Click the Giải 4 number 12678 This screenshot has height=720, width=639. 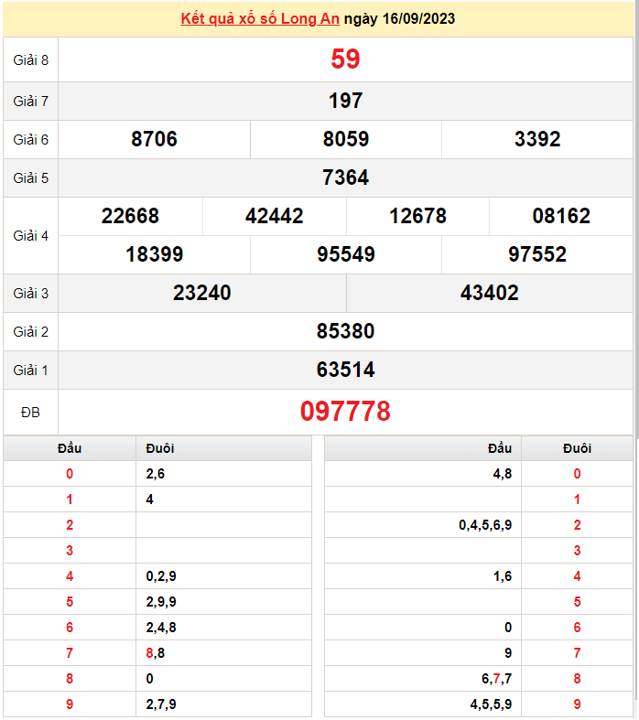(418, 216)
